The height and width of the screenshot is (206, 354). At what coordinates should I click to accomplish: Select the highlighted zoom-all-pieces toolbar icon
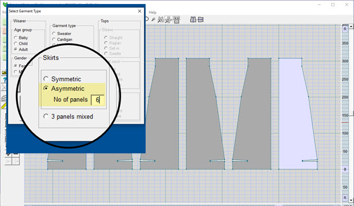point(168,19)
